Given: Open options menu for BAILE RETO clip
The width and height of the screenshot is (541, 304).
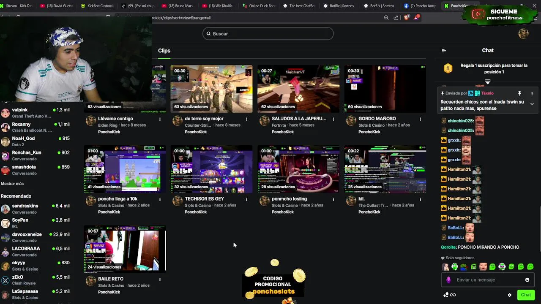Looking at the screenshot, I should 160,279.
